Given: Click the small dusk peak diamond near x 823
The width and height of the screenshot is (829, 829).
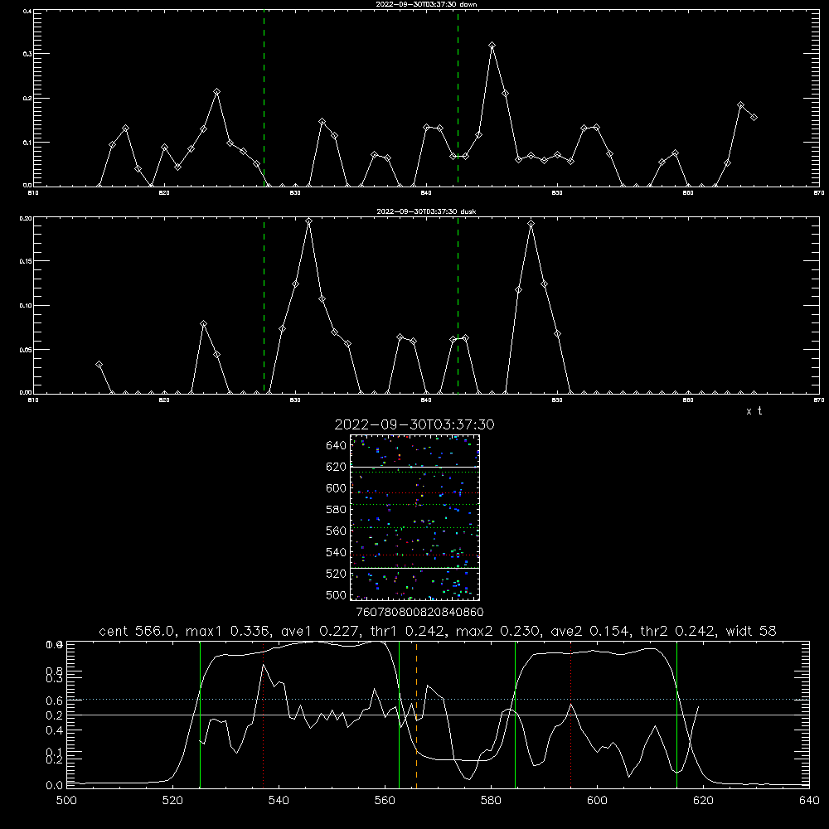Looking at the screenshot, I should [x=204, y=323].
